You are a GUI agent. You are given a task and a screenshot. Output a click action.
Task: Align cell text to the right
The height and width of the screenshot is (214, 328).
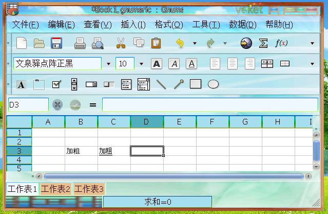click(x=250, y=63)
